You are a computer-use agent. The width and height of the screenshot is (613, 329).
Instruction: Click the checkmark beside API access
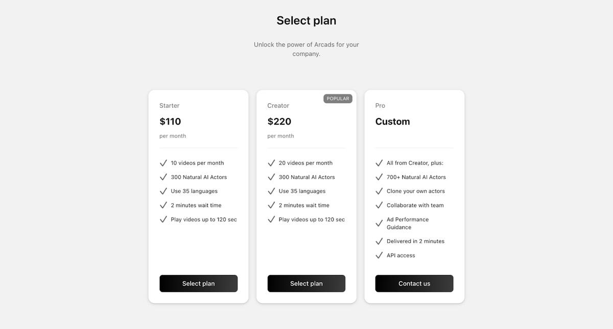click(x=379, y=255)
